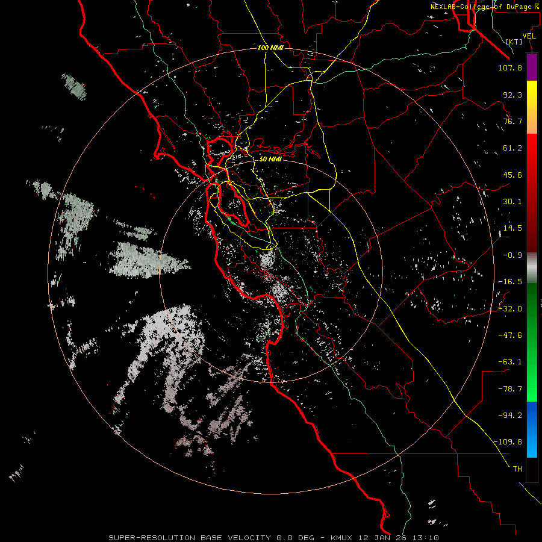Click the blue segment of velocity color bar

532,429
